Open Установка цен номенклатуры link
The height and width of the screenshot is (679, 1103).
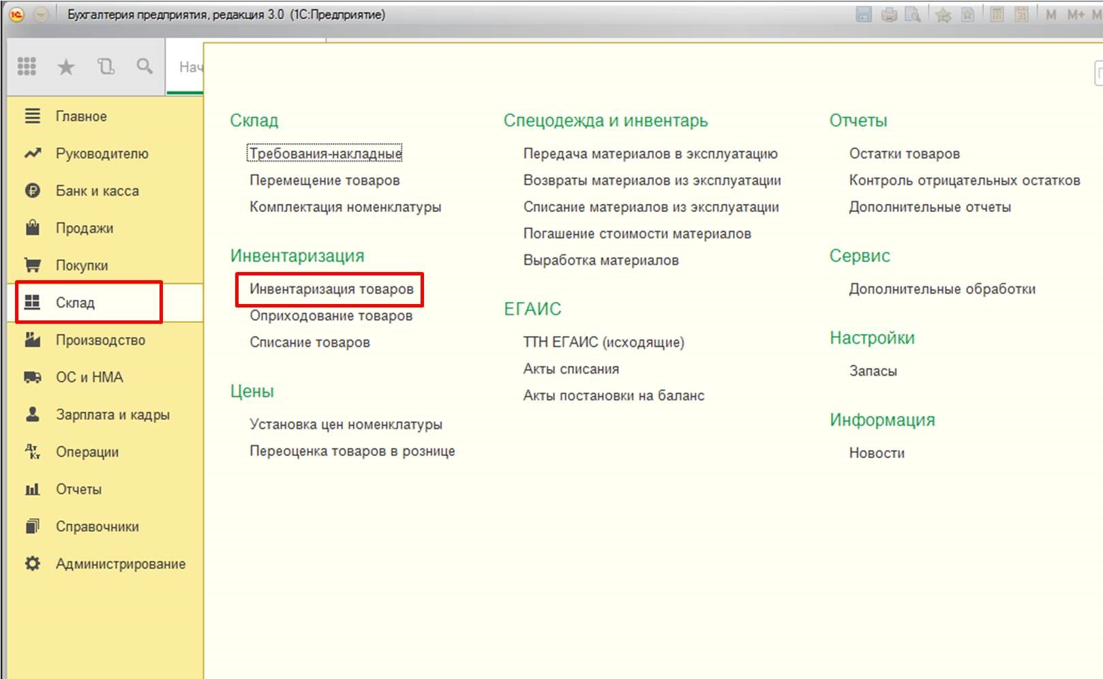pos(346,424)
